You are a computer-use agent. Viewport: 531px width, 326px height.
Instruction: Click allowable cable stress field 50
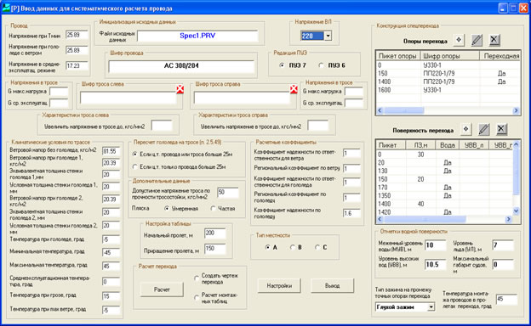tap(227, 192)
